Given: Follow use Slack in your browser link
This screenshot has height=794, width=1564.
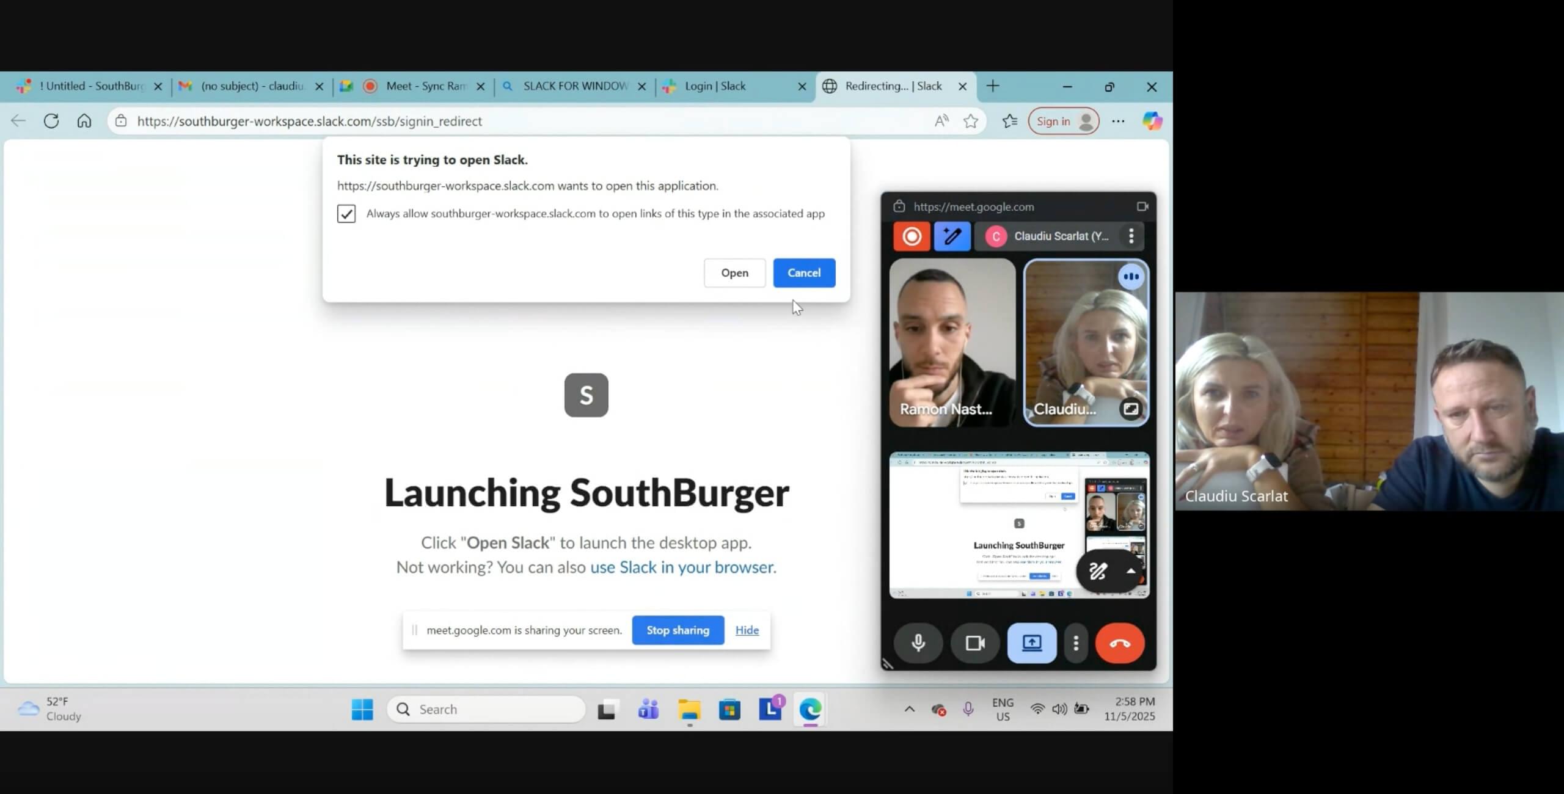Looking at the screenshot, I should pos(682,567).
